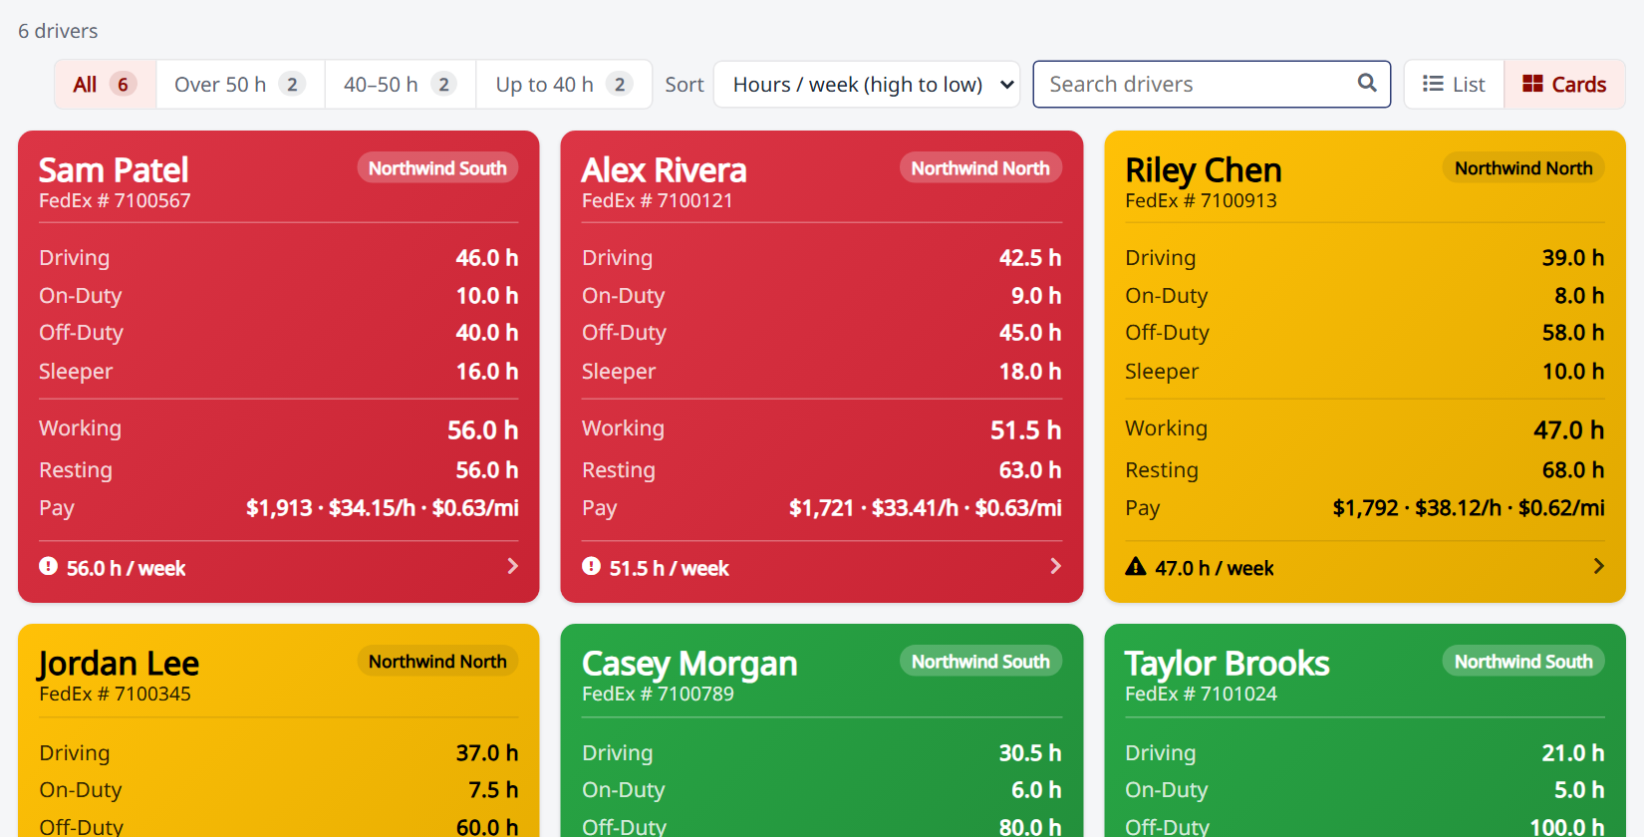This screenshot has width=1644, height=837.
Task: Click the Alex Rivera driver name
Action: tap(665, 170)
